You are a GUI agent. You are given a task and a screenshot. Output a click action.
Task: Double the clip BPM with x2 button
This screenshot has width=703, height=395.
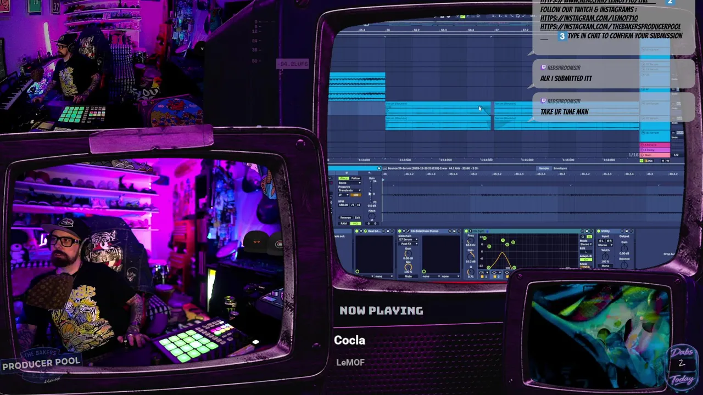point(358,205)
